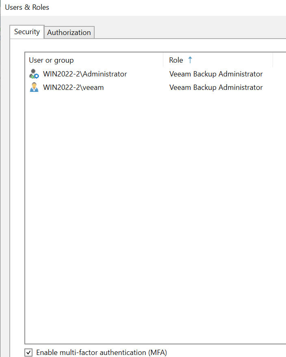Click the WIN2022-2\veeam user icon
Image resolution: width=286 pixels, height=357 pixels.
34,87
